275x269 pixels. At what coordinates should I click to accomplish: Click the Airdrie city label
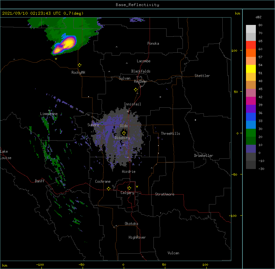coord(129,172)
